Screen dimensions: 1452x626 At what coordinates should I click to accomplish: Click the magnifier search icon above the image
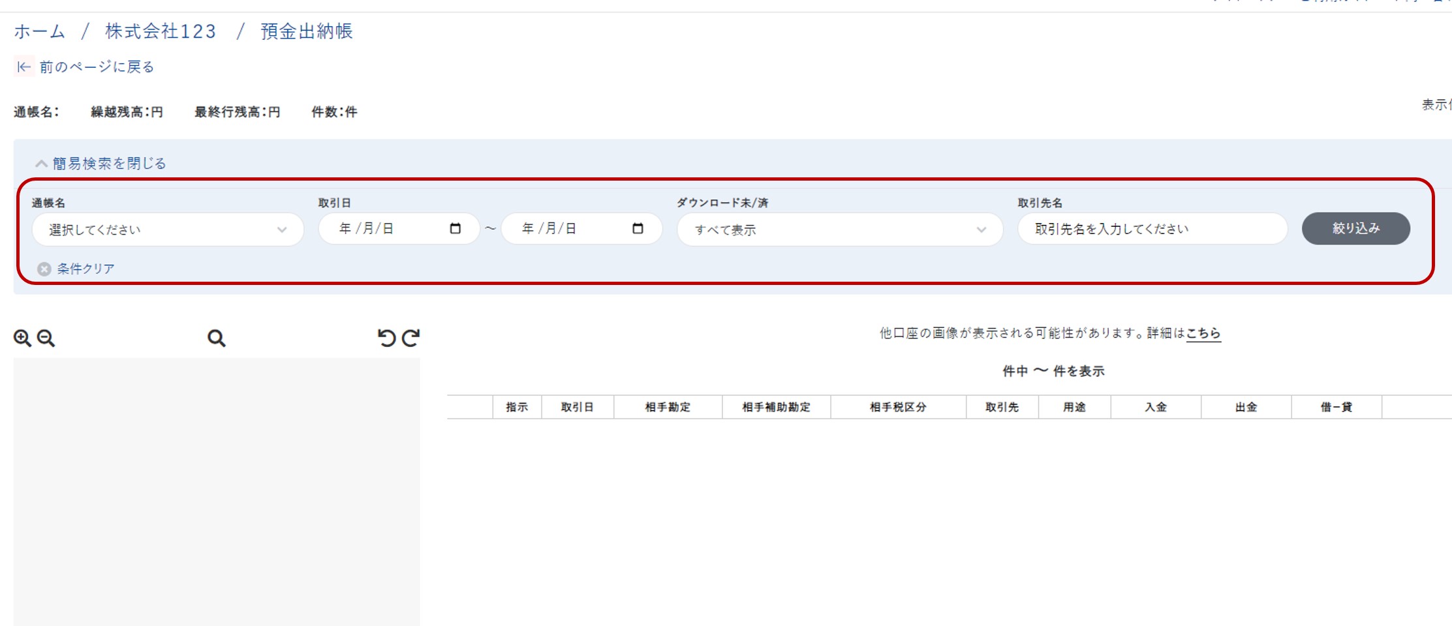pyautogui.click(x=217, y=338)
